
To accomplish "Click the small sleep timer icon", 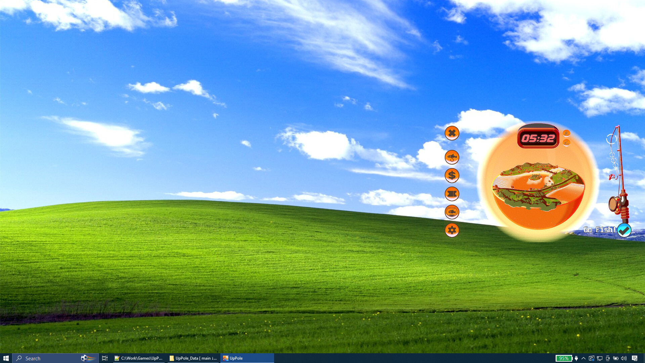I will [x=566, y=143].
